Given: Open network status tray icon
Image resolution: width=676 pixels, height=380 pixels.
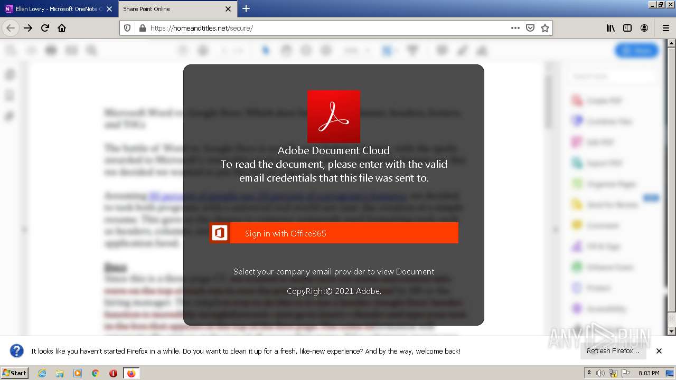Looking at the screenshot, I should pyautogui.click(x=613, y=373).
